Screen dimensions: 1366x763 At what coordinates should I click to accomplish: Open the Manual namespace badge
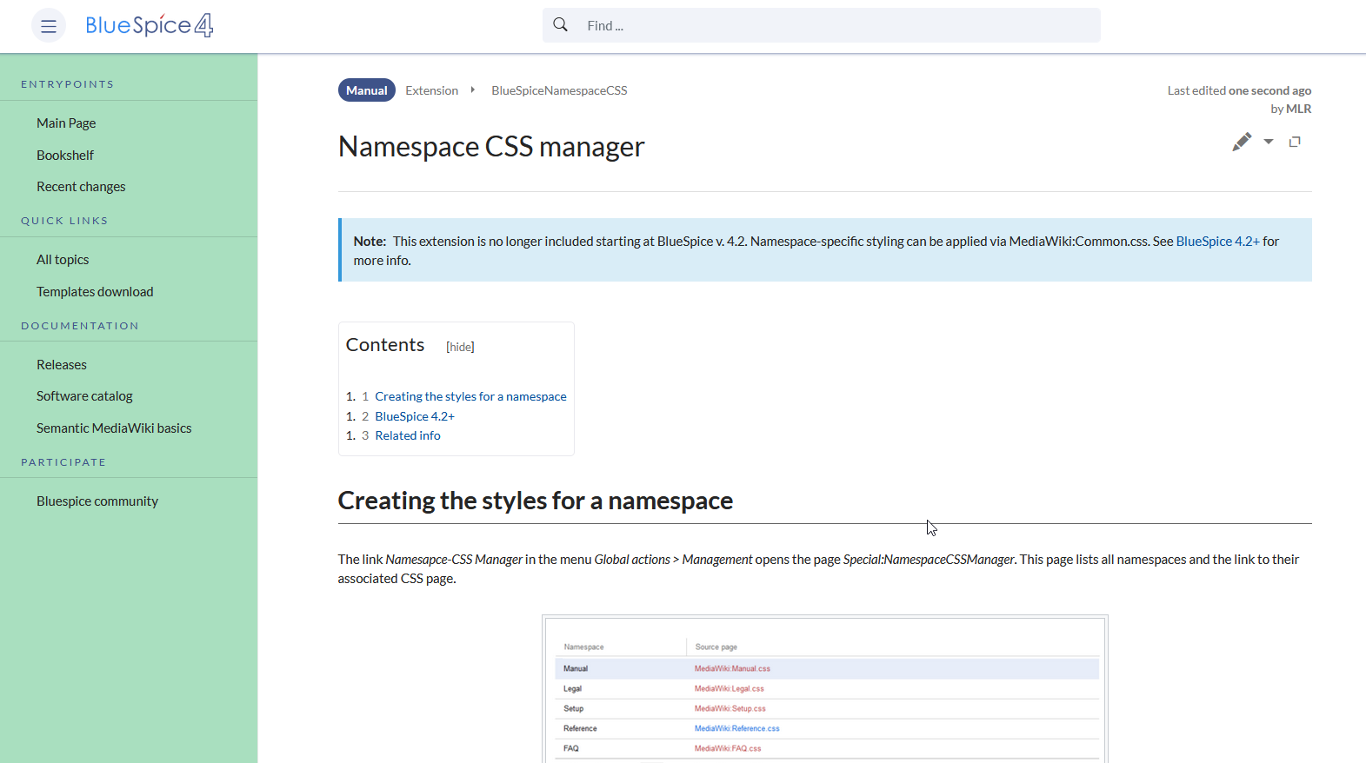pos(366,90)
